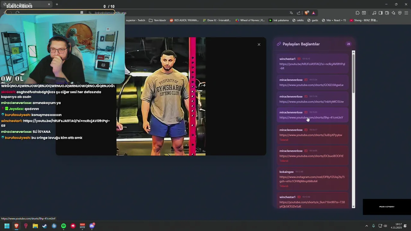The height and width of the screenshot is (231, 411).
Task: Close the video preview with the X
Action: click(x=259, y=45)
